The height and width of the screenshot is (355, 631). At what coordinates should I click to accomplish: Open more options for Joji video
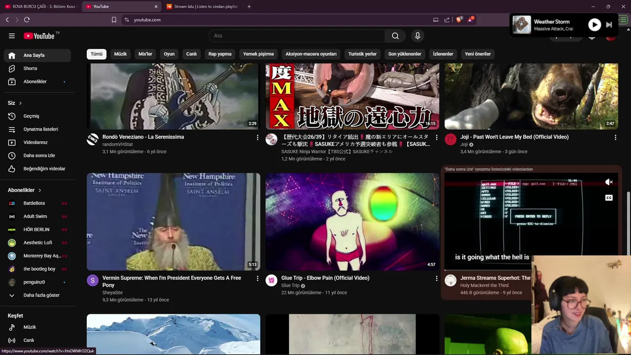(x=615, y=138)
